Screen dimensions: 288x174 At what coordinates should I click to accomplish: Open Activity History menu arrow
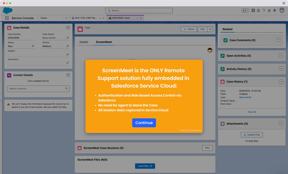(x=281, y=68)
